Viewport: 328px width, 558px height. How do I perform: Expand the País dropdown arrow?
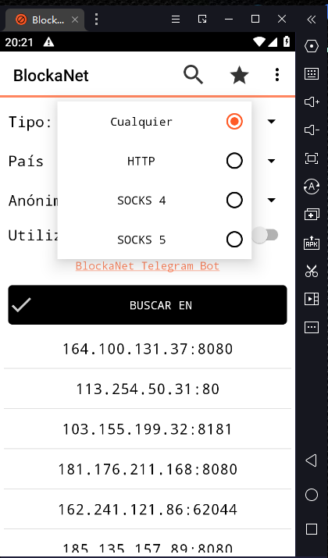271,161
